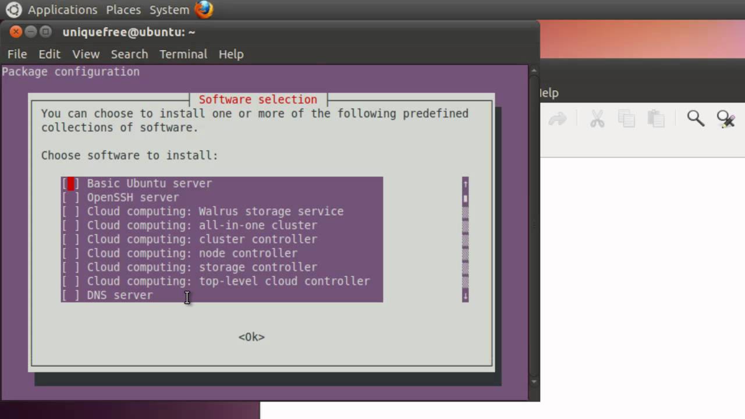Screen dimensions: 745x419
Task: Open the Applications menu
Action: (x=62, y=10)
